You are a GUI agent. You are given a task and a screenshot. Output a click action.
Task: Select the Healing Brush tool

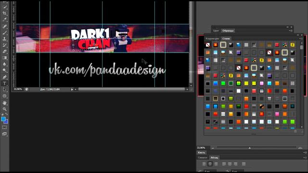coord(4,26)
